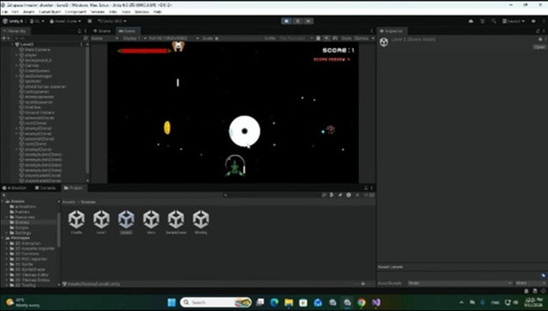Select the Winning scene asset
This screenshot has width=548, height=311.
click(x=201, y=222)
